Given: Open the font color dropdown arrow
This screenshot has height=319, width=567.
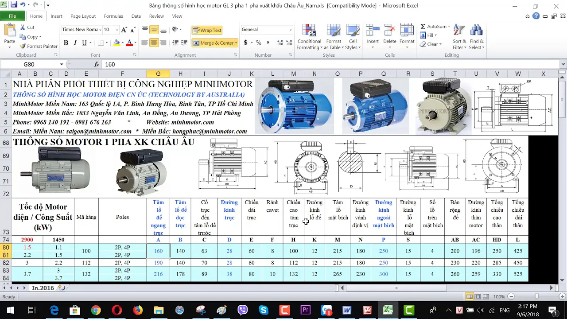Looking at the screenshot, I should click(x=135, y=43).
